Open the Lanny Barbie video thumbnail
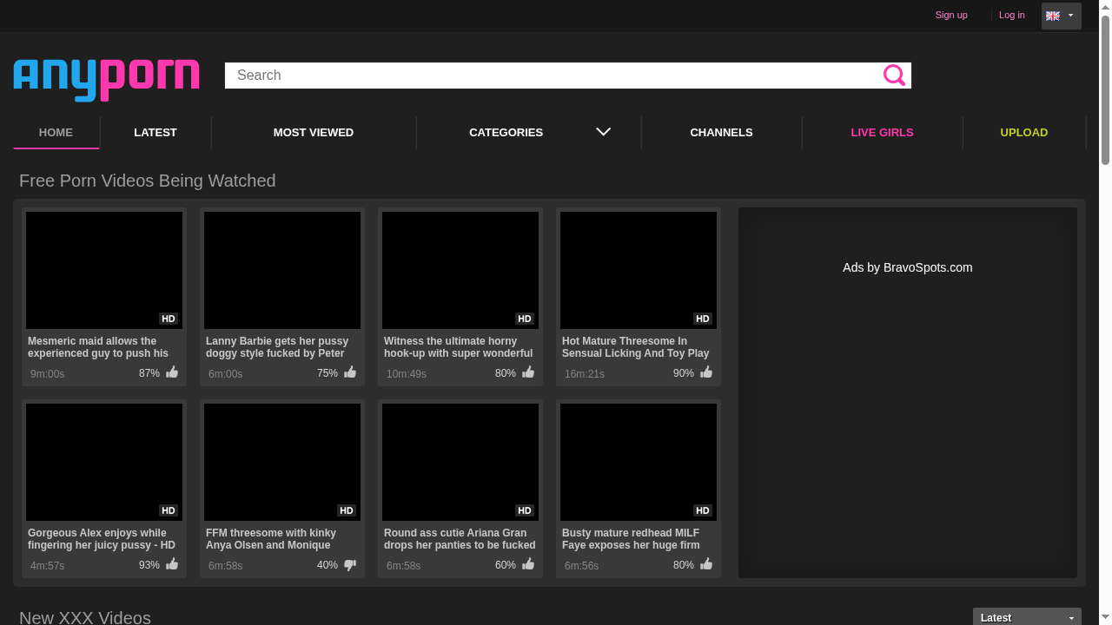This screenshot has width=1112, height=625. click(281, 270)
